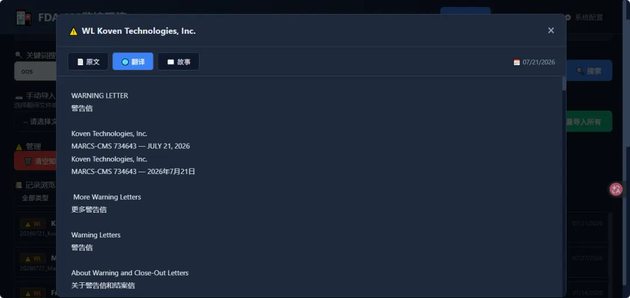The width and height of the screenshot is (630, 298).
Task: Click the 07/21/2026 date in dialog header
Action: [538, 62]
